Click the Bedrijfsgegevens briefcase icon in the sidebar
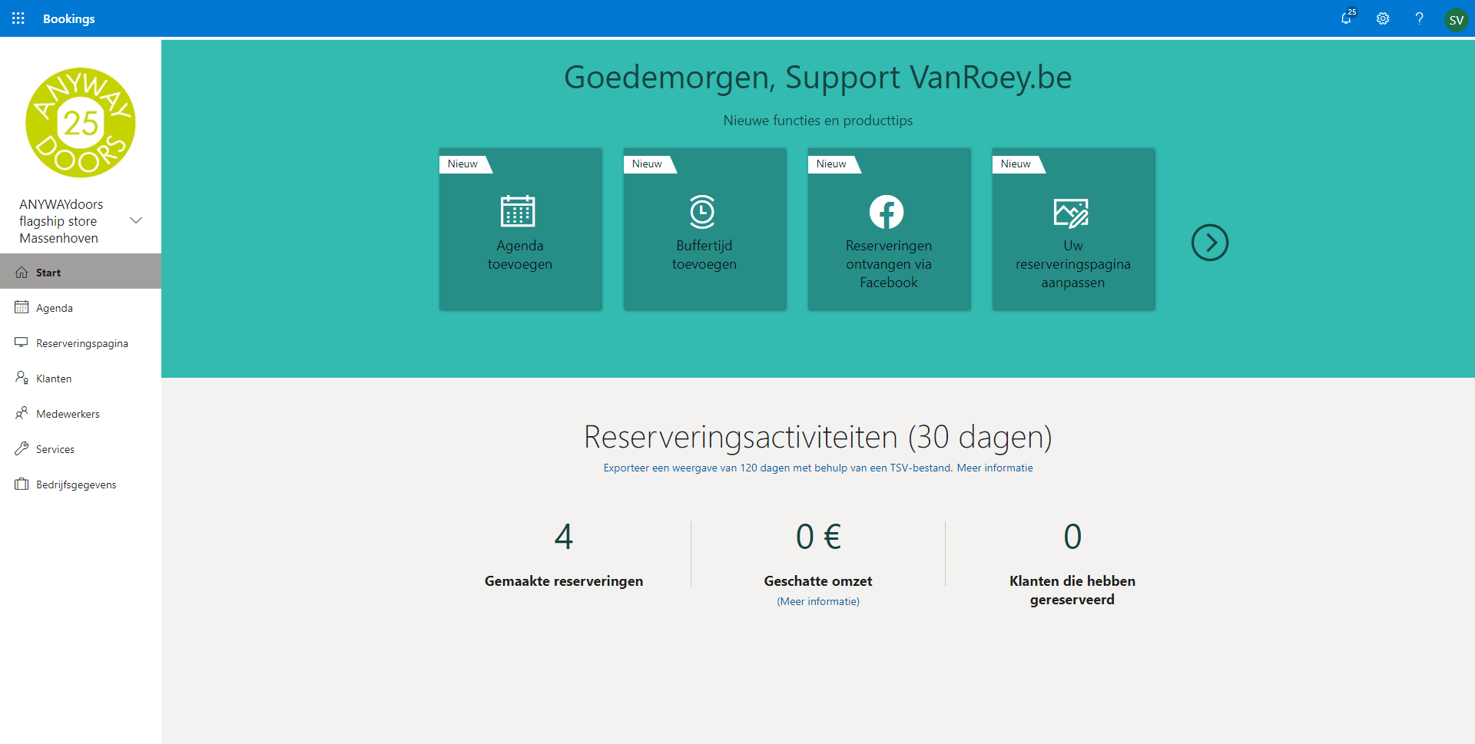 coord(22,484)
